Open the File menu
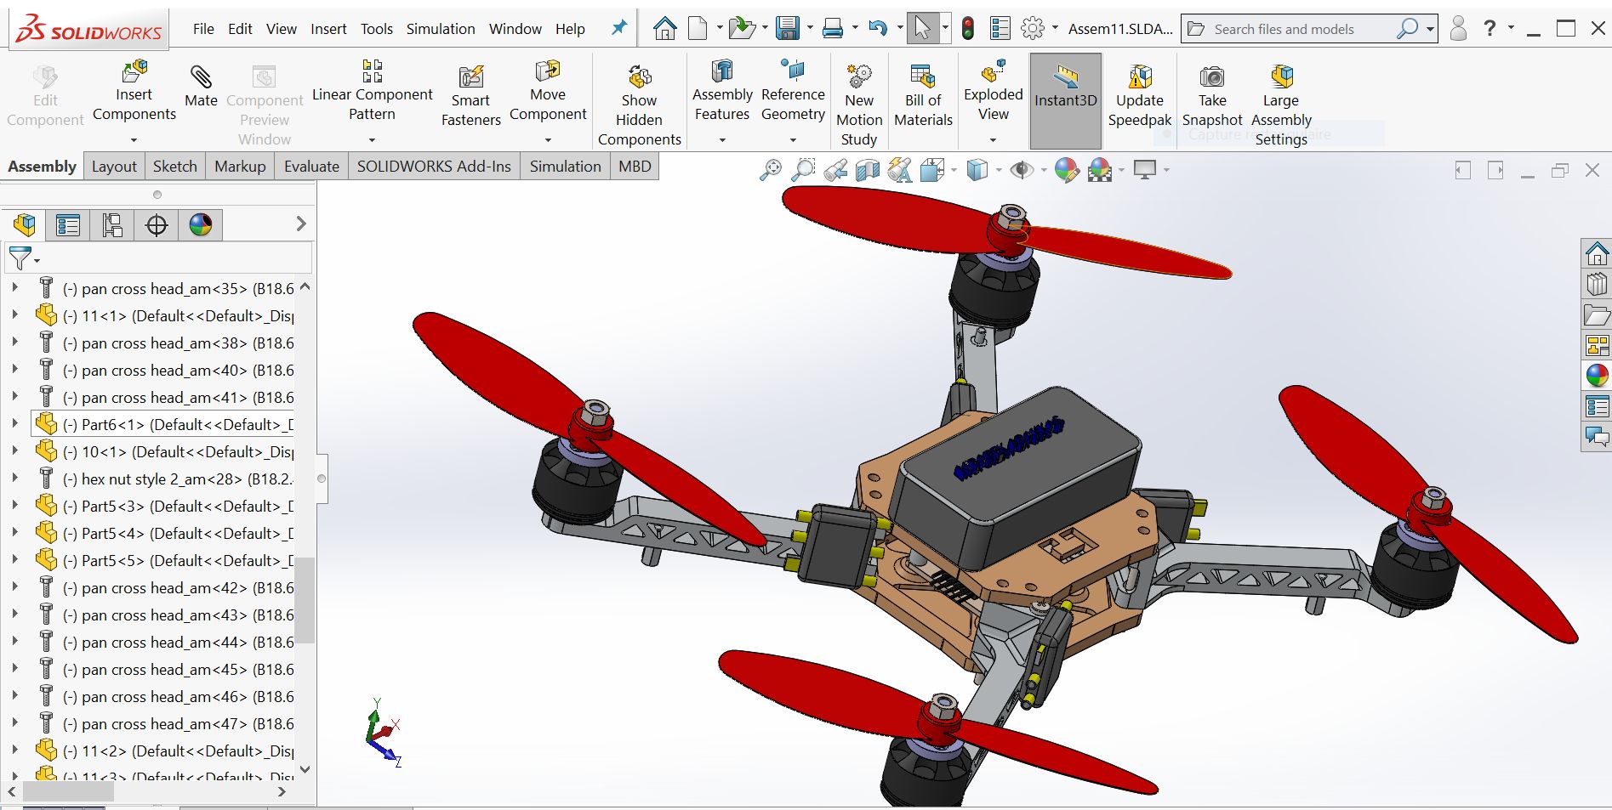This screenshot has height=810, width=1612. 203,29
